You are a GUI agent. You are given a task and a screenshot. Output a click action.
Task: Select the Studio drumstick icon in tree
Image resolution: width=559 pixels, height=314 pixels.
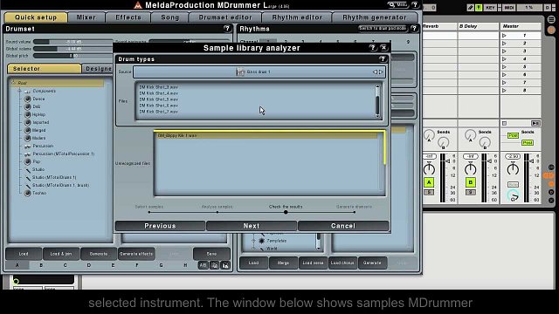[x=27, y=169]
